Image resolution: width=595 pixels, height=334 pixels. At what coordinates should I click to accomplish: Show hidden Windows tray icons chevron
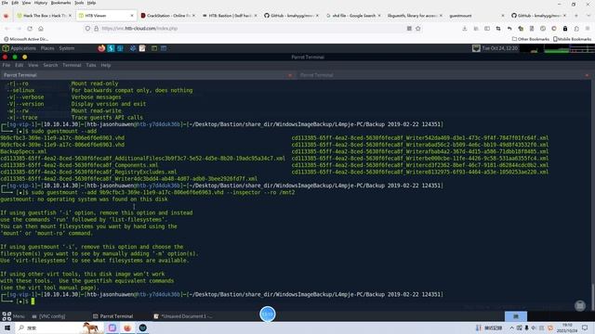click(x=511, y=328)
